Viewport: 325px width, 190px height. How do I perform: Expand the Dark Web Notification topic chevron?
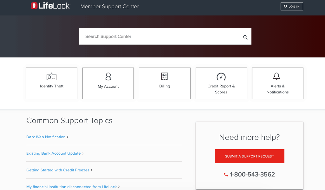coord(67,137)
